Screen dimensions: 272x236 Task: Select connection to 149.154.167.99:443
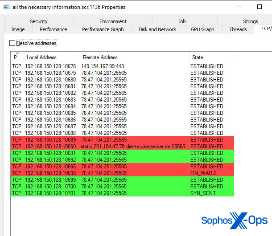tap(123, 66)
